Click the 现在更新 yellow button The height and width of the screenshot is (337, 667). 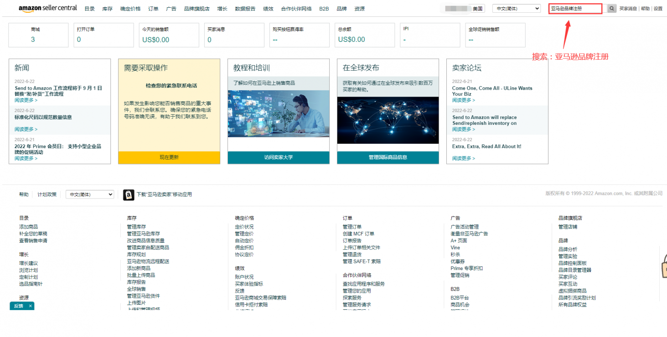pyautogui.click(x=169, y=158)
